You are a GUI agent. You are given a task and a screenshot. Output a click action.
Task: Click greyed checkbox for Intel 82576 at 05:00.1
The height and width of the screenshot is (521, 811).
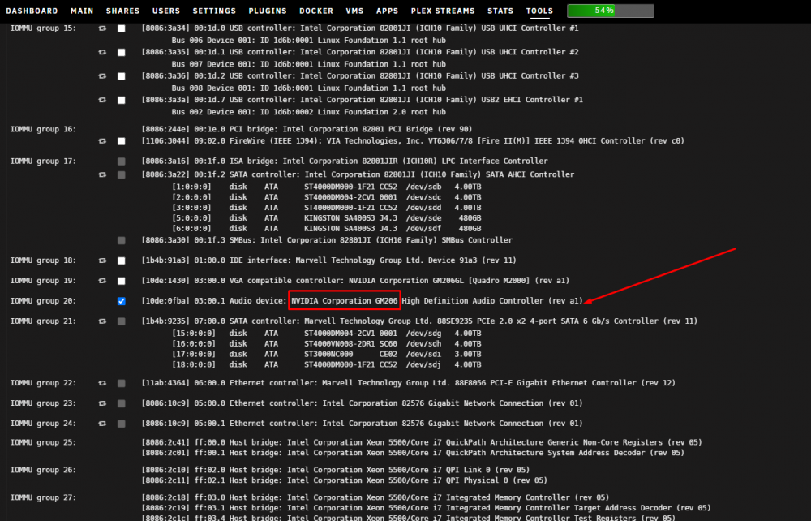pyautogui.click(x=121, y=424)
